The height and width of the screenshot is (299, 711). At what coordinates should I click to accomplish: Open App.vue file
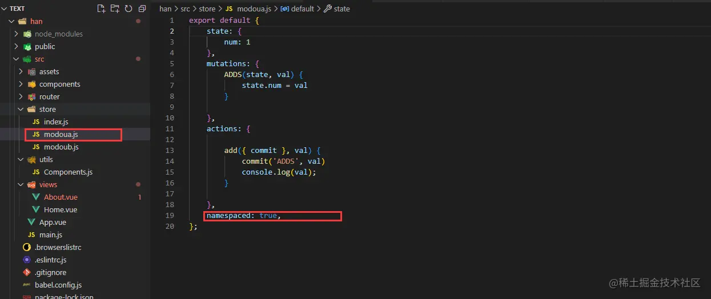[53, 222]
